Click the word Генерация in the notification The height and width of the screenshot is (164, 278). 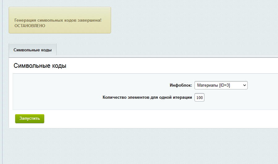click(x=25, y=20)
